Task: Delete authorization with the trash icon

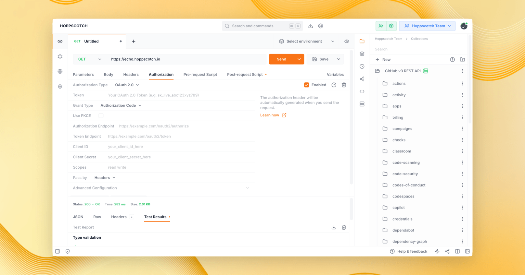Action: (344, 85)
